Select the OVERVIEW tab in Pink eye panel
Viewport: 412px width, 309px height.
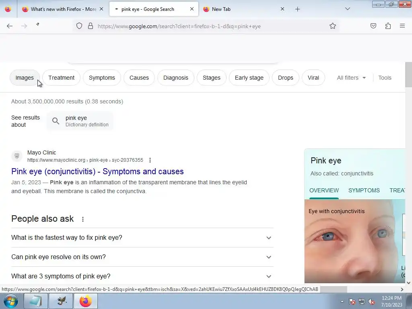click(x=324, y=190)
